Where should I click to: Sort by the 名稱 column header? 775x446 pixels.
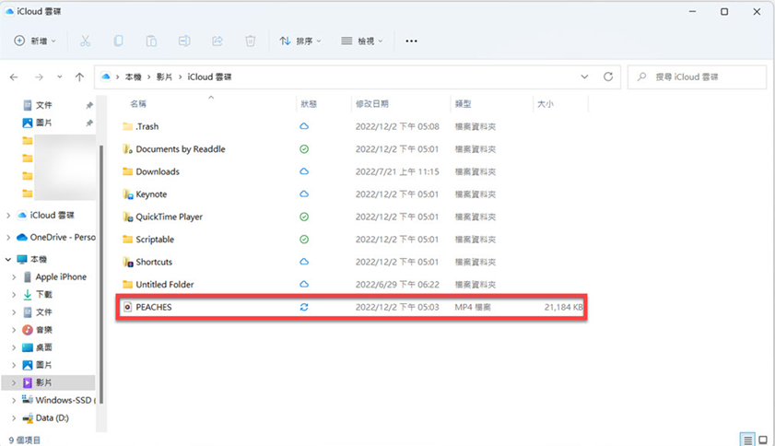pyautogui.click(x=138, y=104)
